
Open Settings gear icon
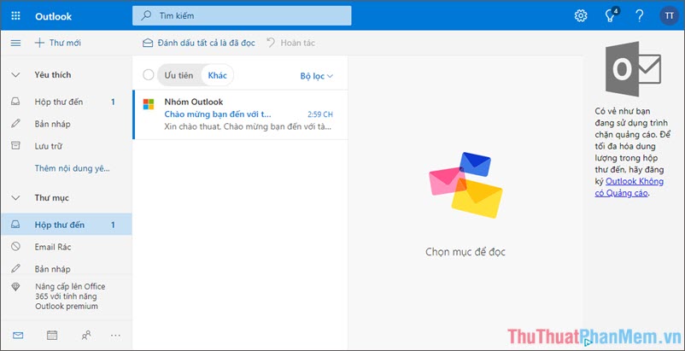[581, 16]
